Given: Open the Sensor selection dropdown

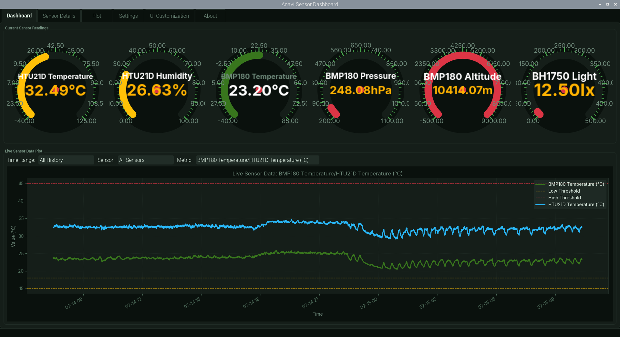Looking at the screenshot, I should (146, 160).
